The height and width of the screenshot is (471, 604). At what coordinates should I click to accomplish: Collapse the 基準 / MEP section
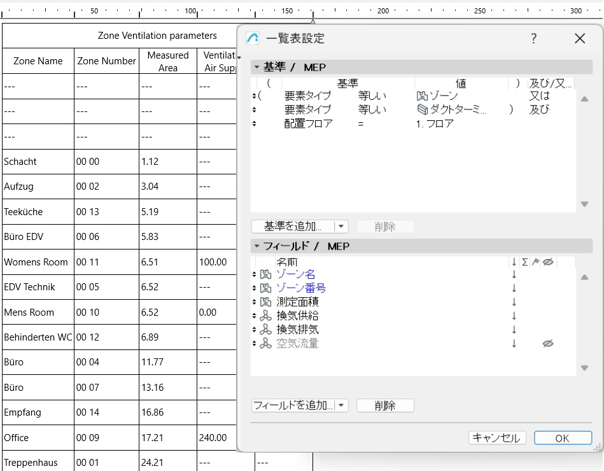pos(256,67)
